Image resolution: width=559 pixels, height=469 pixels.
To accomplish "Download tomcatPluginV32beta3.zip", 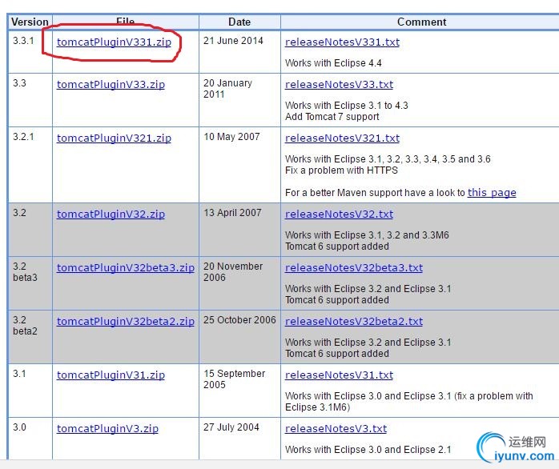I will point(126,267).
